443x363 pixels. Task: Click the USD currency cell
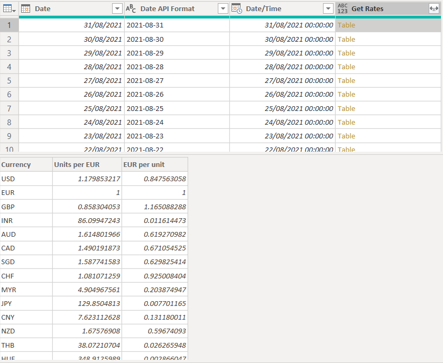[x=26, y=179]
